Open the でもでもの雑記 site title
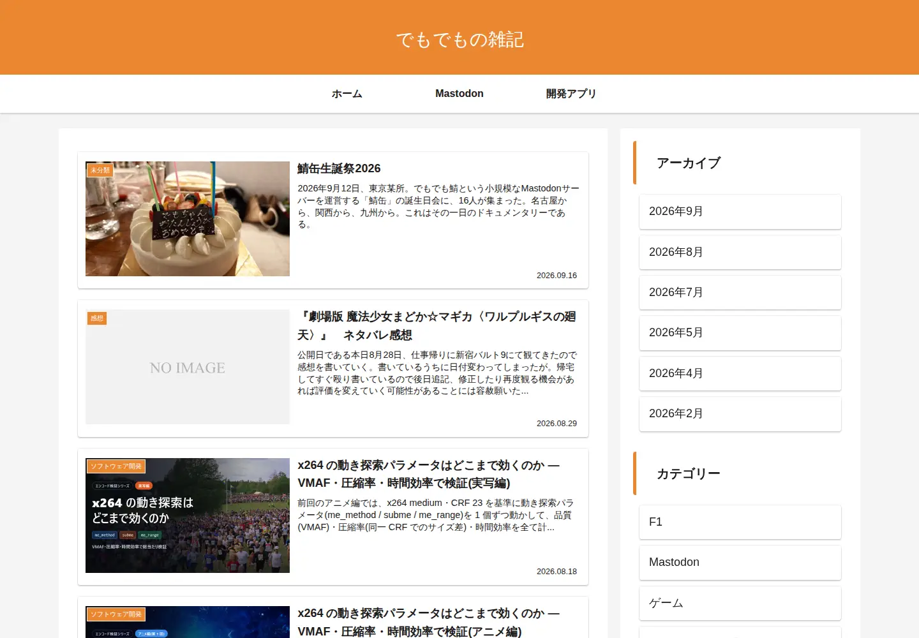The image size is (919, 638). point(459,40)
